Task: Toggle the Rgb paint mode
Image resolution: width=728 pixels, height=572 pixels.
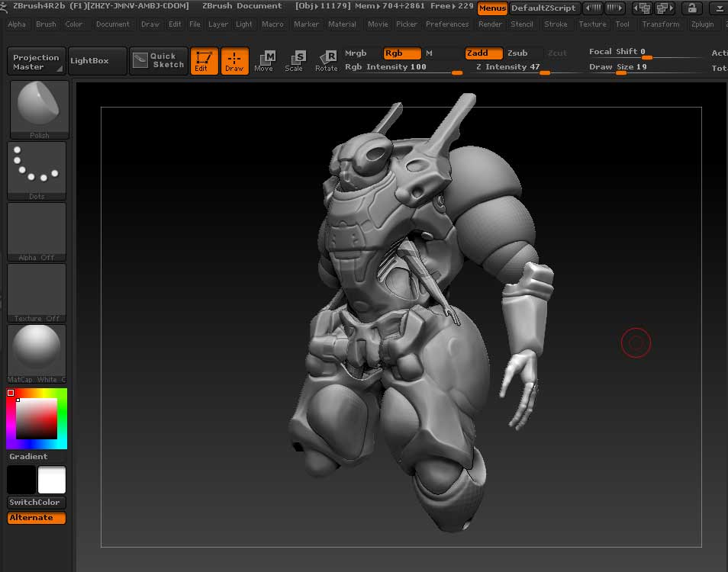Action: (401, 53)
